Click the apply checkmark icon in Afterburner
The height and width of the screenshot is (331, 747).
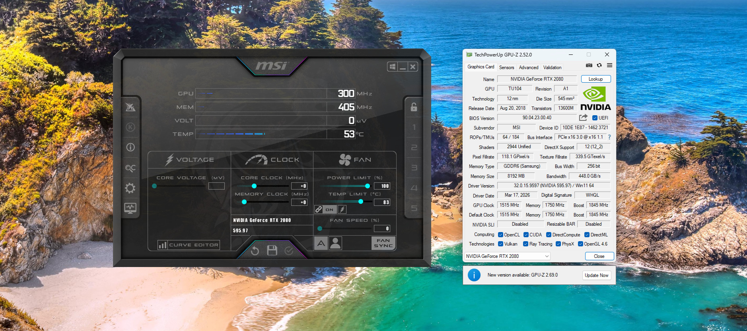point(289,251)
